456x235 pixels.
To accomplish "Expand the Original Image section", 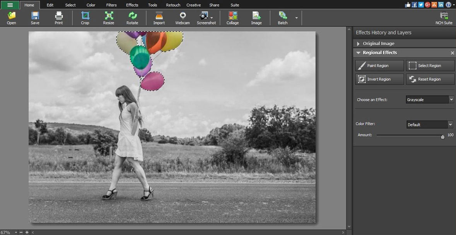I will tap(359, 44).
